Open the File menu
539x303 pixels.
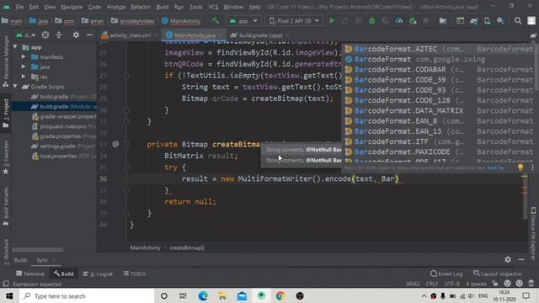(19, 7)
